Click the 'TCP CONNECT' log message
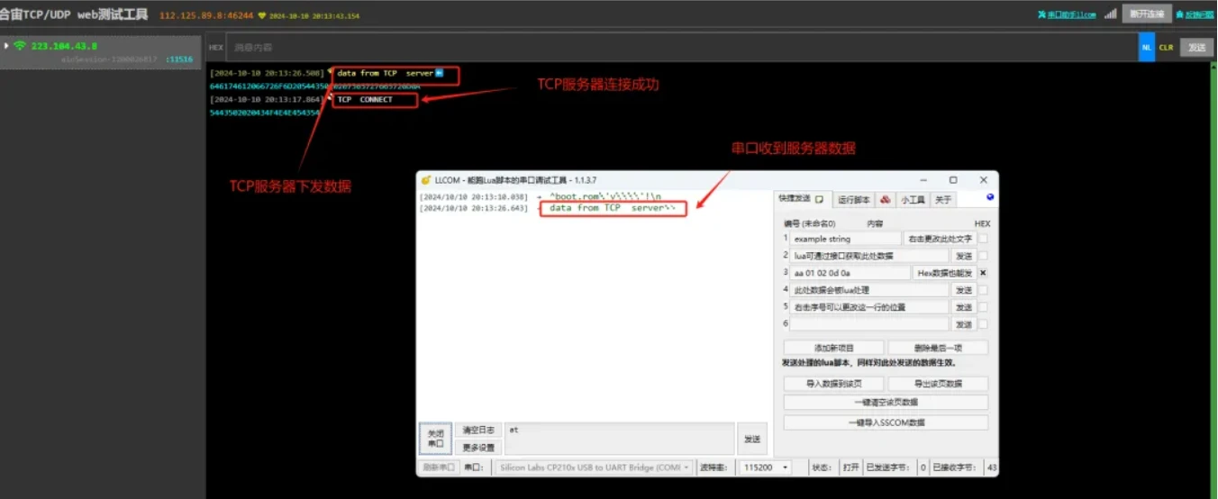Image resolution: width=1218 pixels, height=499 pixels. 365,100
